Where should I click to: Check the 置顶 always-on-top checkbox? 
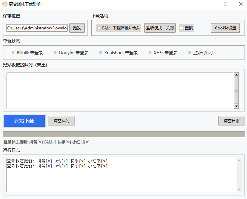click(x=182, y=28)
